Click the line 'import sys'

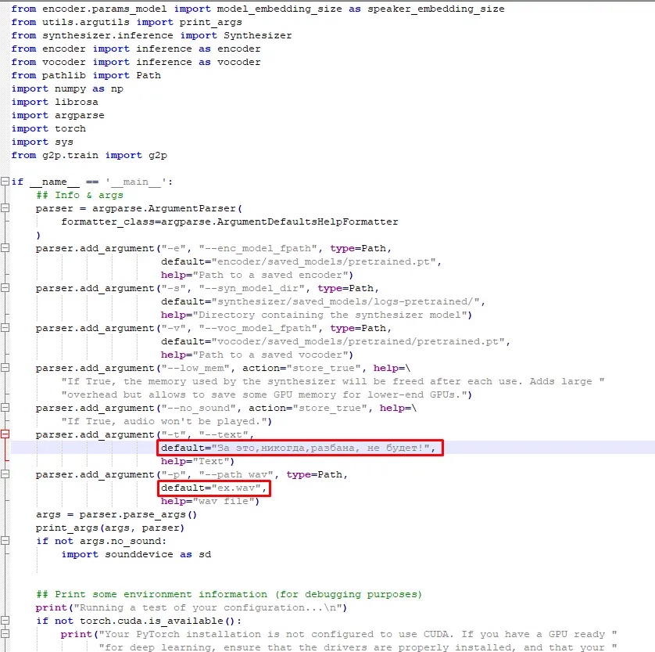pos(42,142)
